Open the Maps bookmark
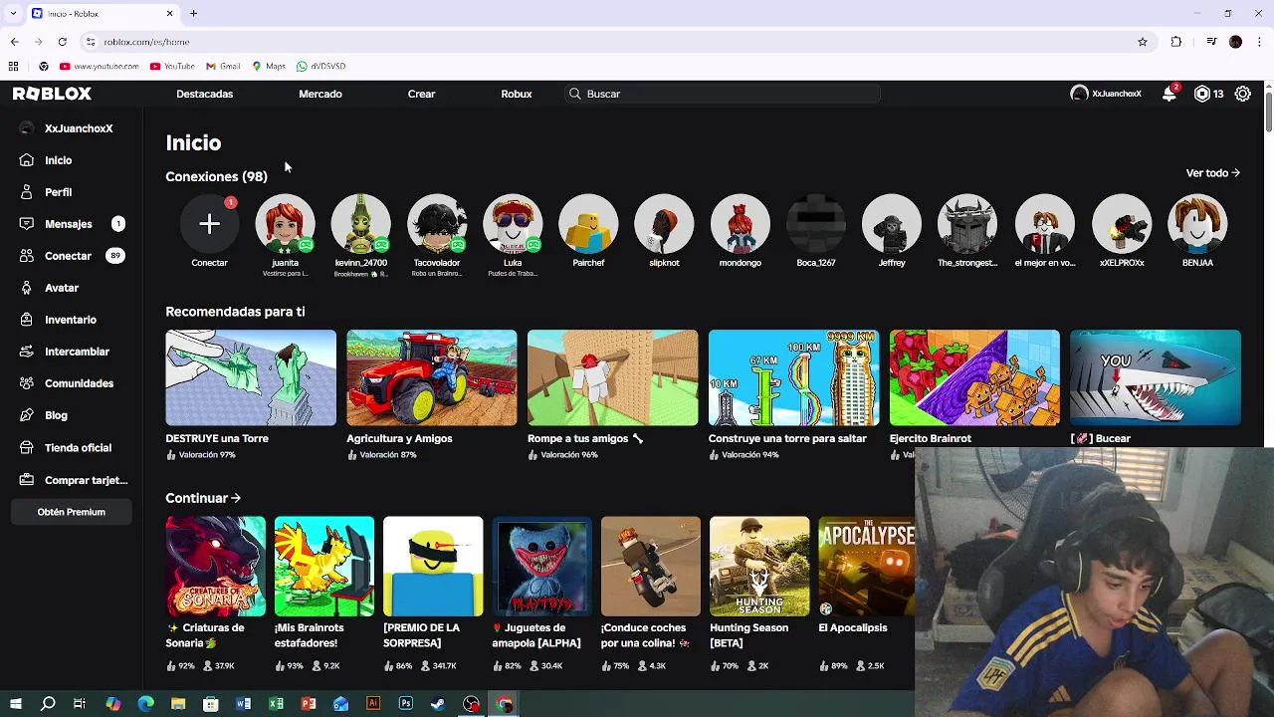The height and width of the screenshot is (717, 1274). click(x=269, y=67)
